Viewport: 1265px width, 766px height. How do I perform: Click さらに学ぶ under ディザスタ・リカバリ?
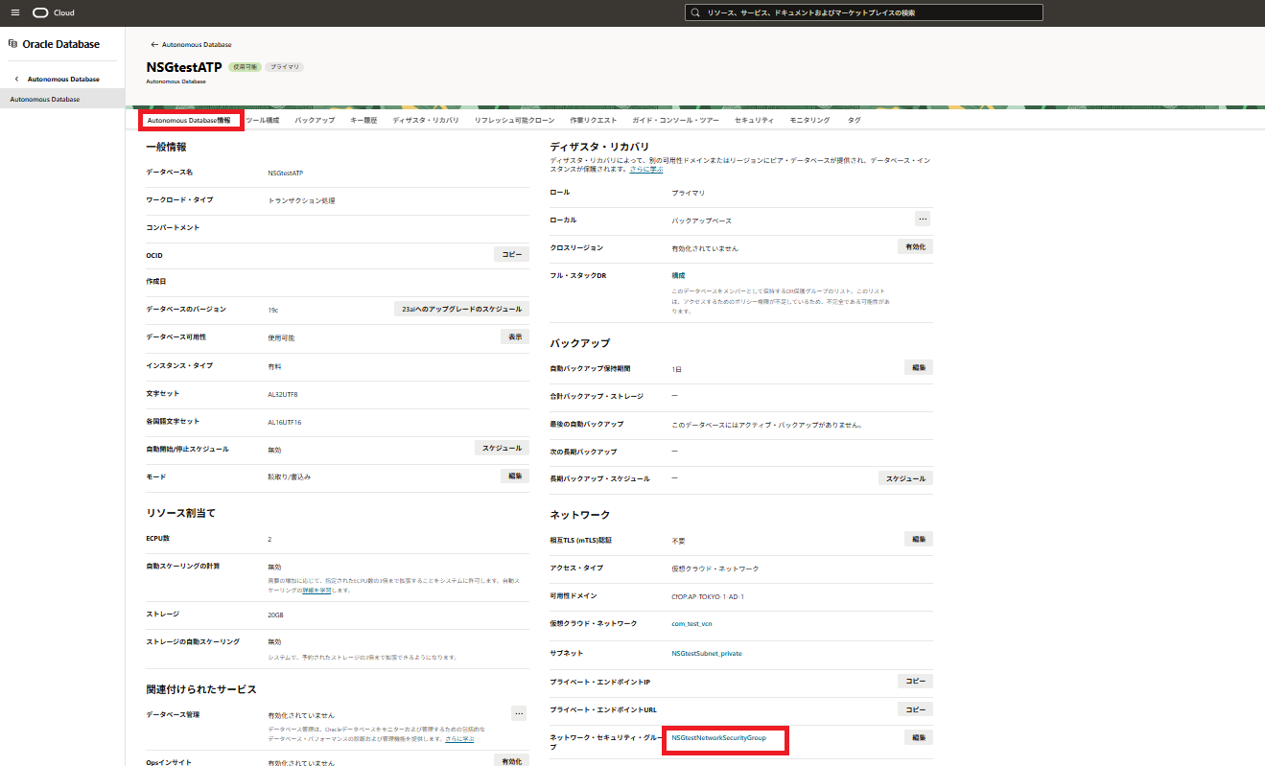pos(646,169)
